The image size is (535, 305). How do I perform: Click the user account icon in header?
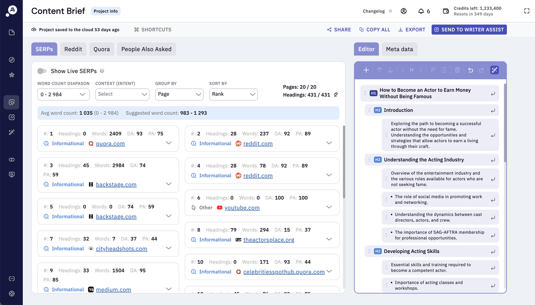pyautogui.click(x=404, y=11)
